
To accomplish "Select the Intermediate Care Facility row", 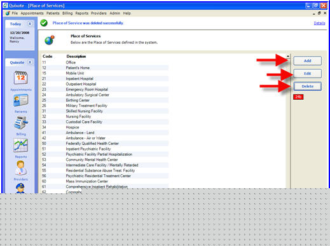I will pyautogui.click(x=105, y=165).
